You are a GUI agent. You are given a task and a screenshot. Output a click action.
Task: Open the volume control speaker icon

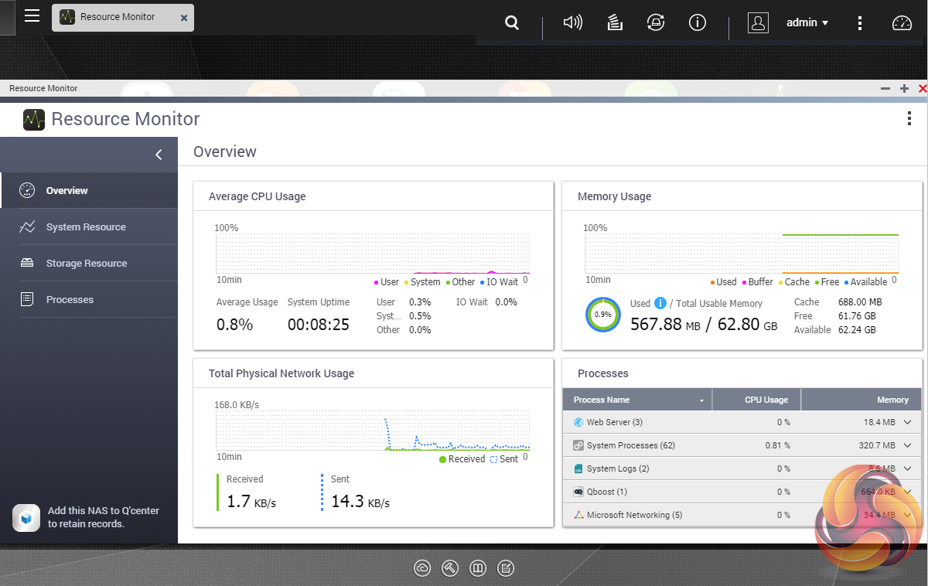pos(572,22)
